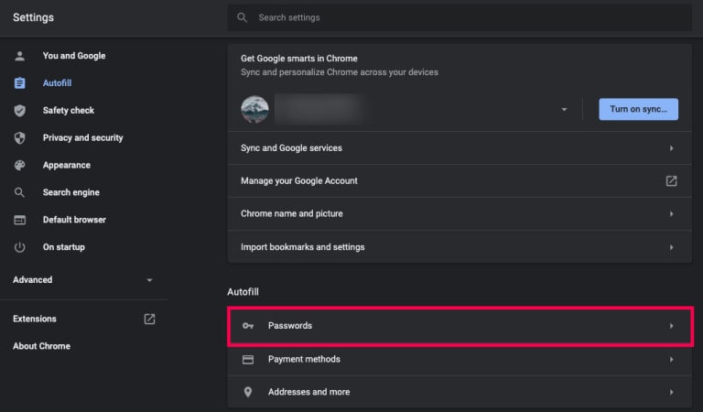
Task: Click the You and Google person icon
Action: click(20, 56)
